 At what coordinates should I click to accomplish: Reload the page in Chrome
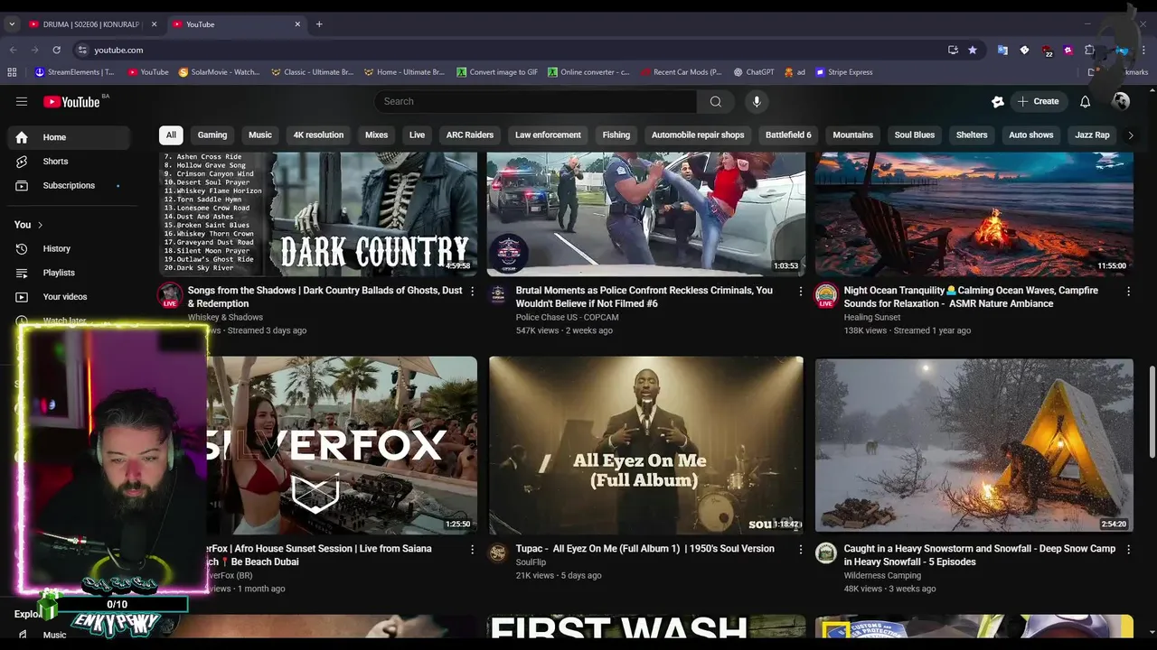(56, 50)
